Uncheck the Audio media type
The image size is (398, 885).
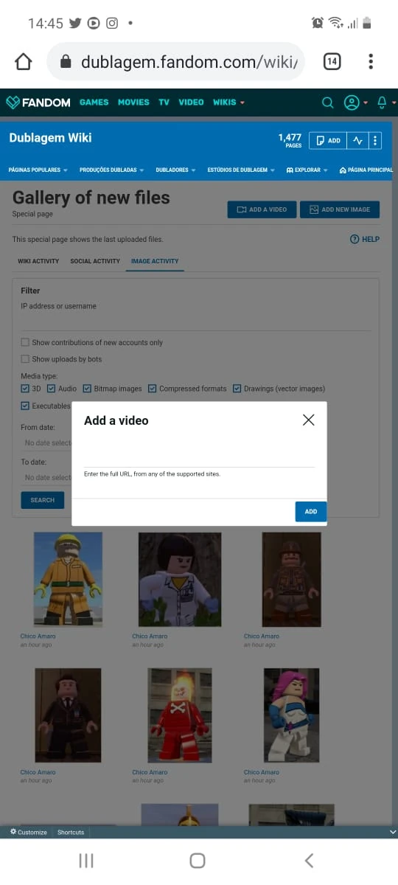[52, 389]
